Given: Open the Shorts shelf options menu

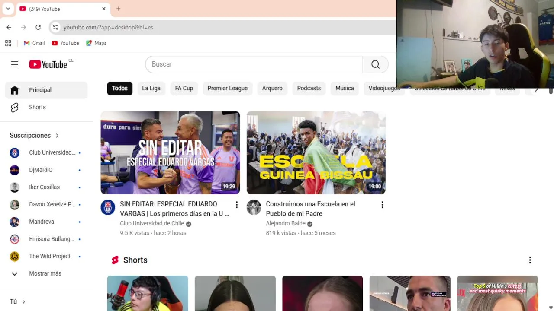Looking at the screenshot, I should coord(530,260).
